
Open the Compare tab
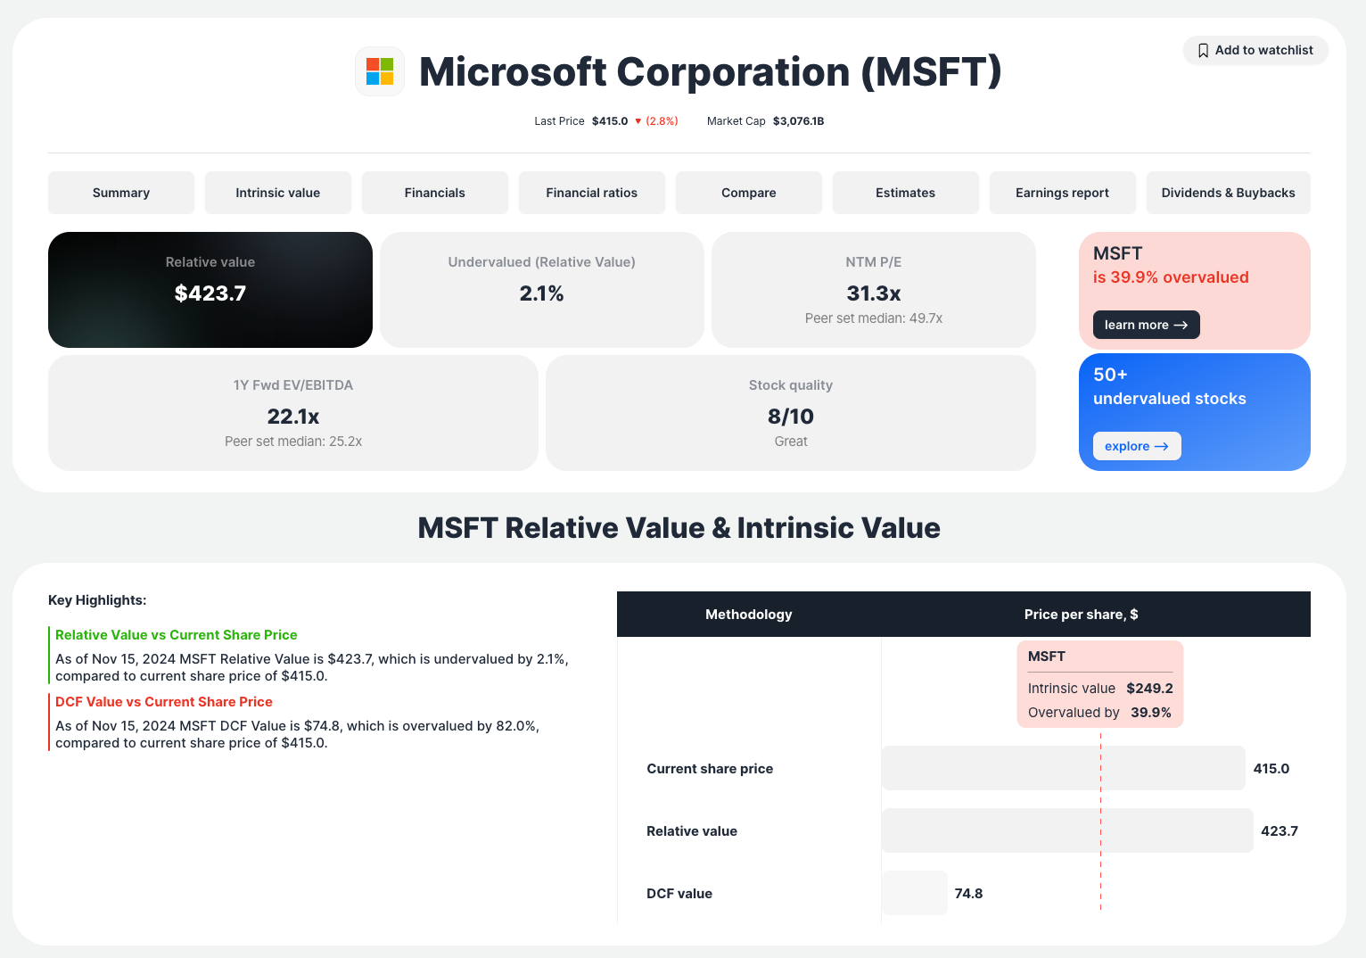[x=748, y=192]
